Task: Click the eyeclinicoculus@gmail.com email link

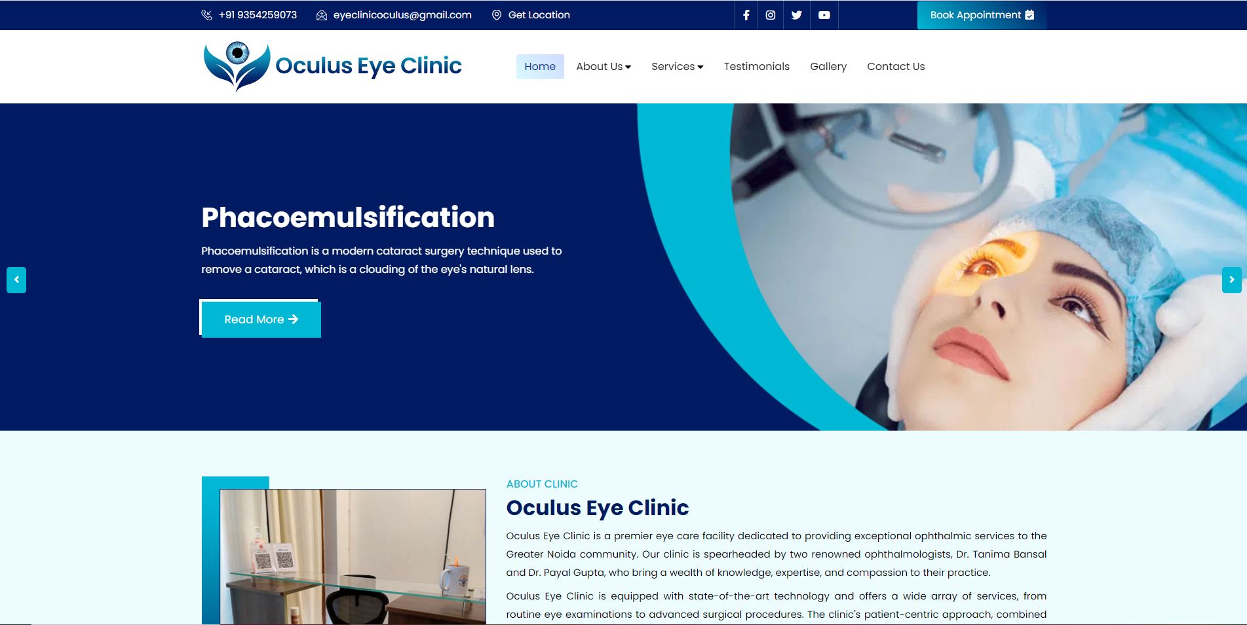Action: point(402,15)
